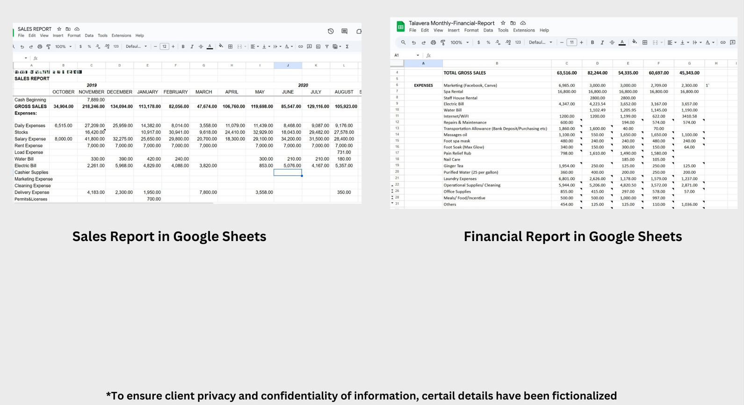Pick text color in Sales Report

tap(209, 47)
